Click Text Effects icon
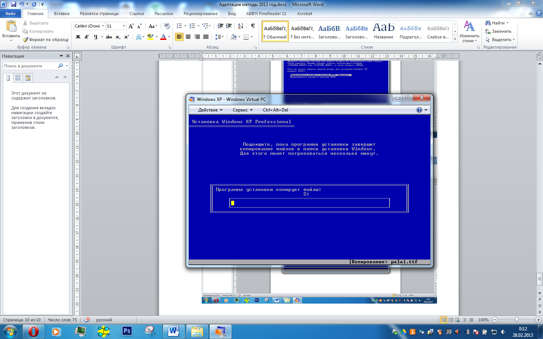This screenshot has height=339, width=543. [138, 37]
